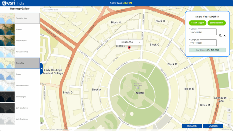Open the LICENSE button
Image resolution: width=233 pixels, height=131 pixels.
click(213, 126)
